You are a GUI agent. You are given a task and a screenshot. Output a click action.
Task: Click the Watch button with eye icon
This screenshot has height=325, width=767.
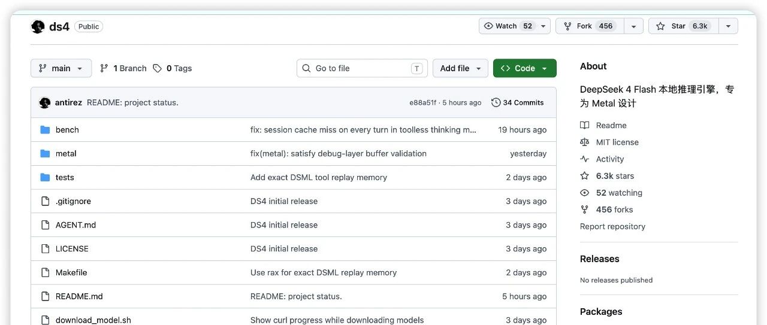tap(508, 26)
